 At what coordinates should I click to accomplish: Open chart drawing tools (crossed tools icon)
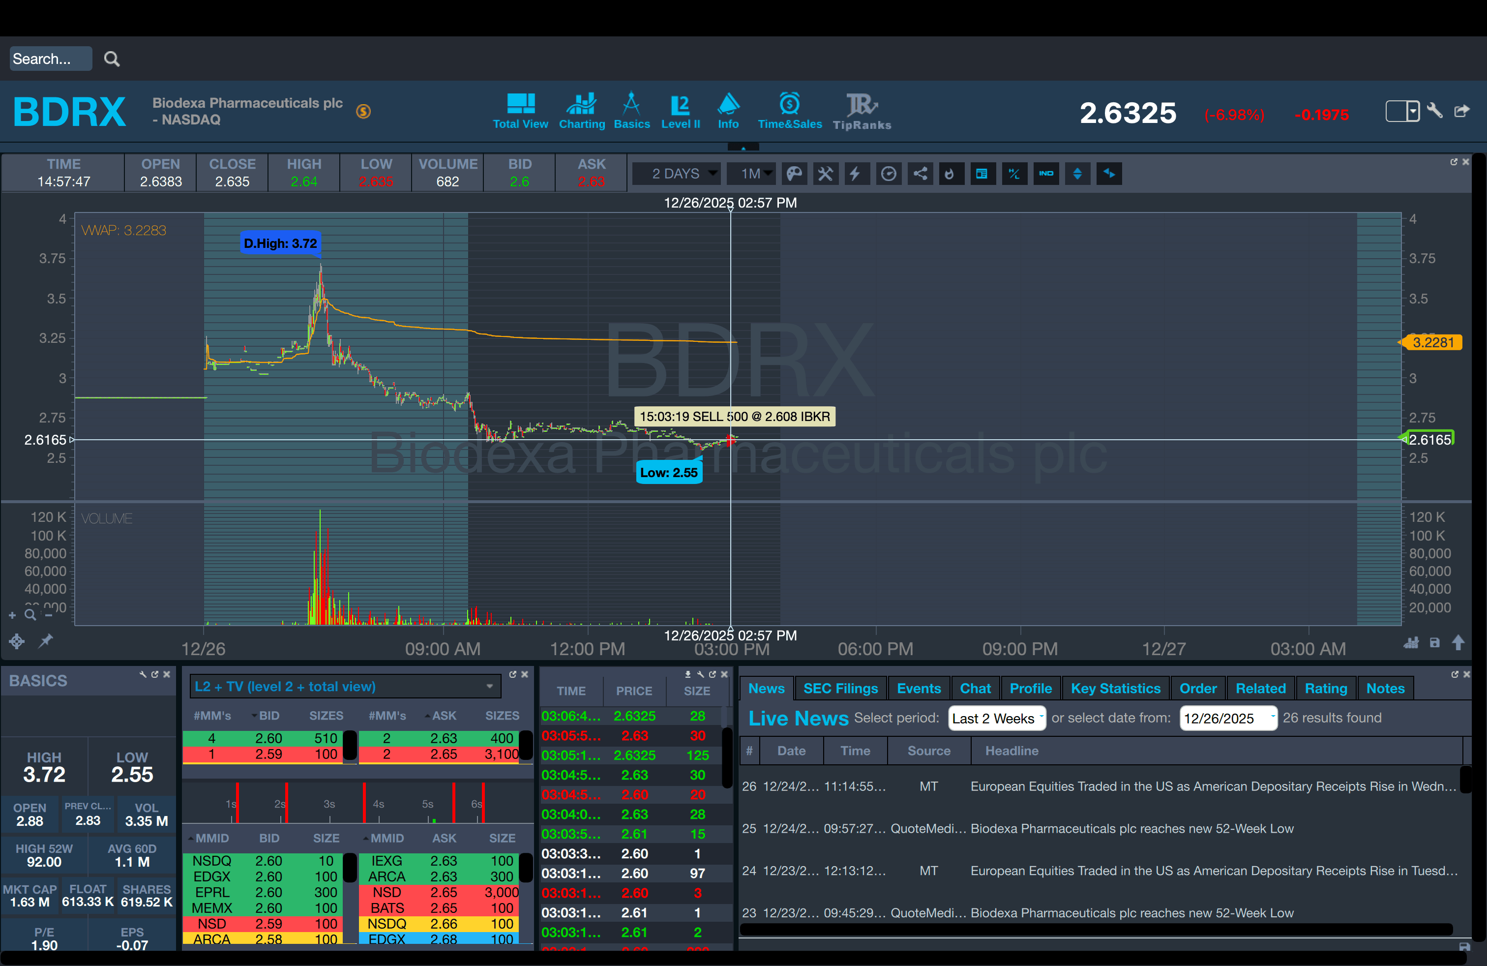825,174
